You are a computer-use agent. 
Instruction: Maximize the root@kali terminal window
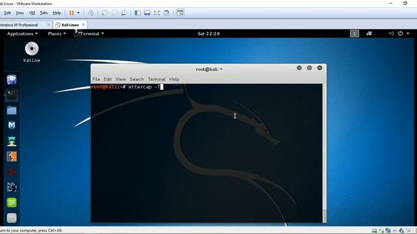pyautogui.click(x=309, y=68)
